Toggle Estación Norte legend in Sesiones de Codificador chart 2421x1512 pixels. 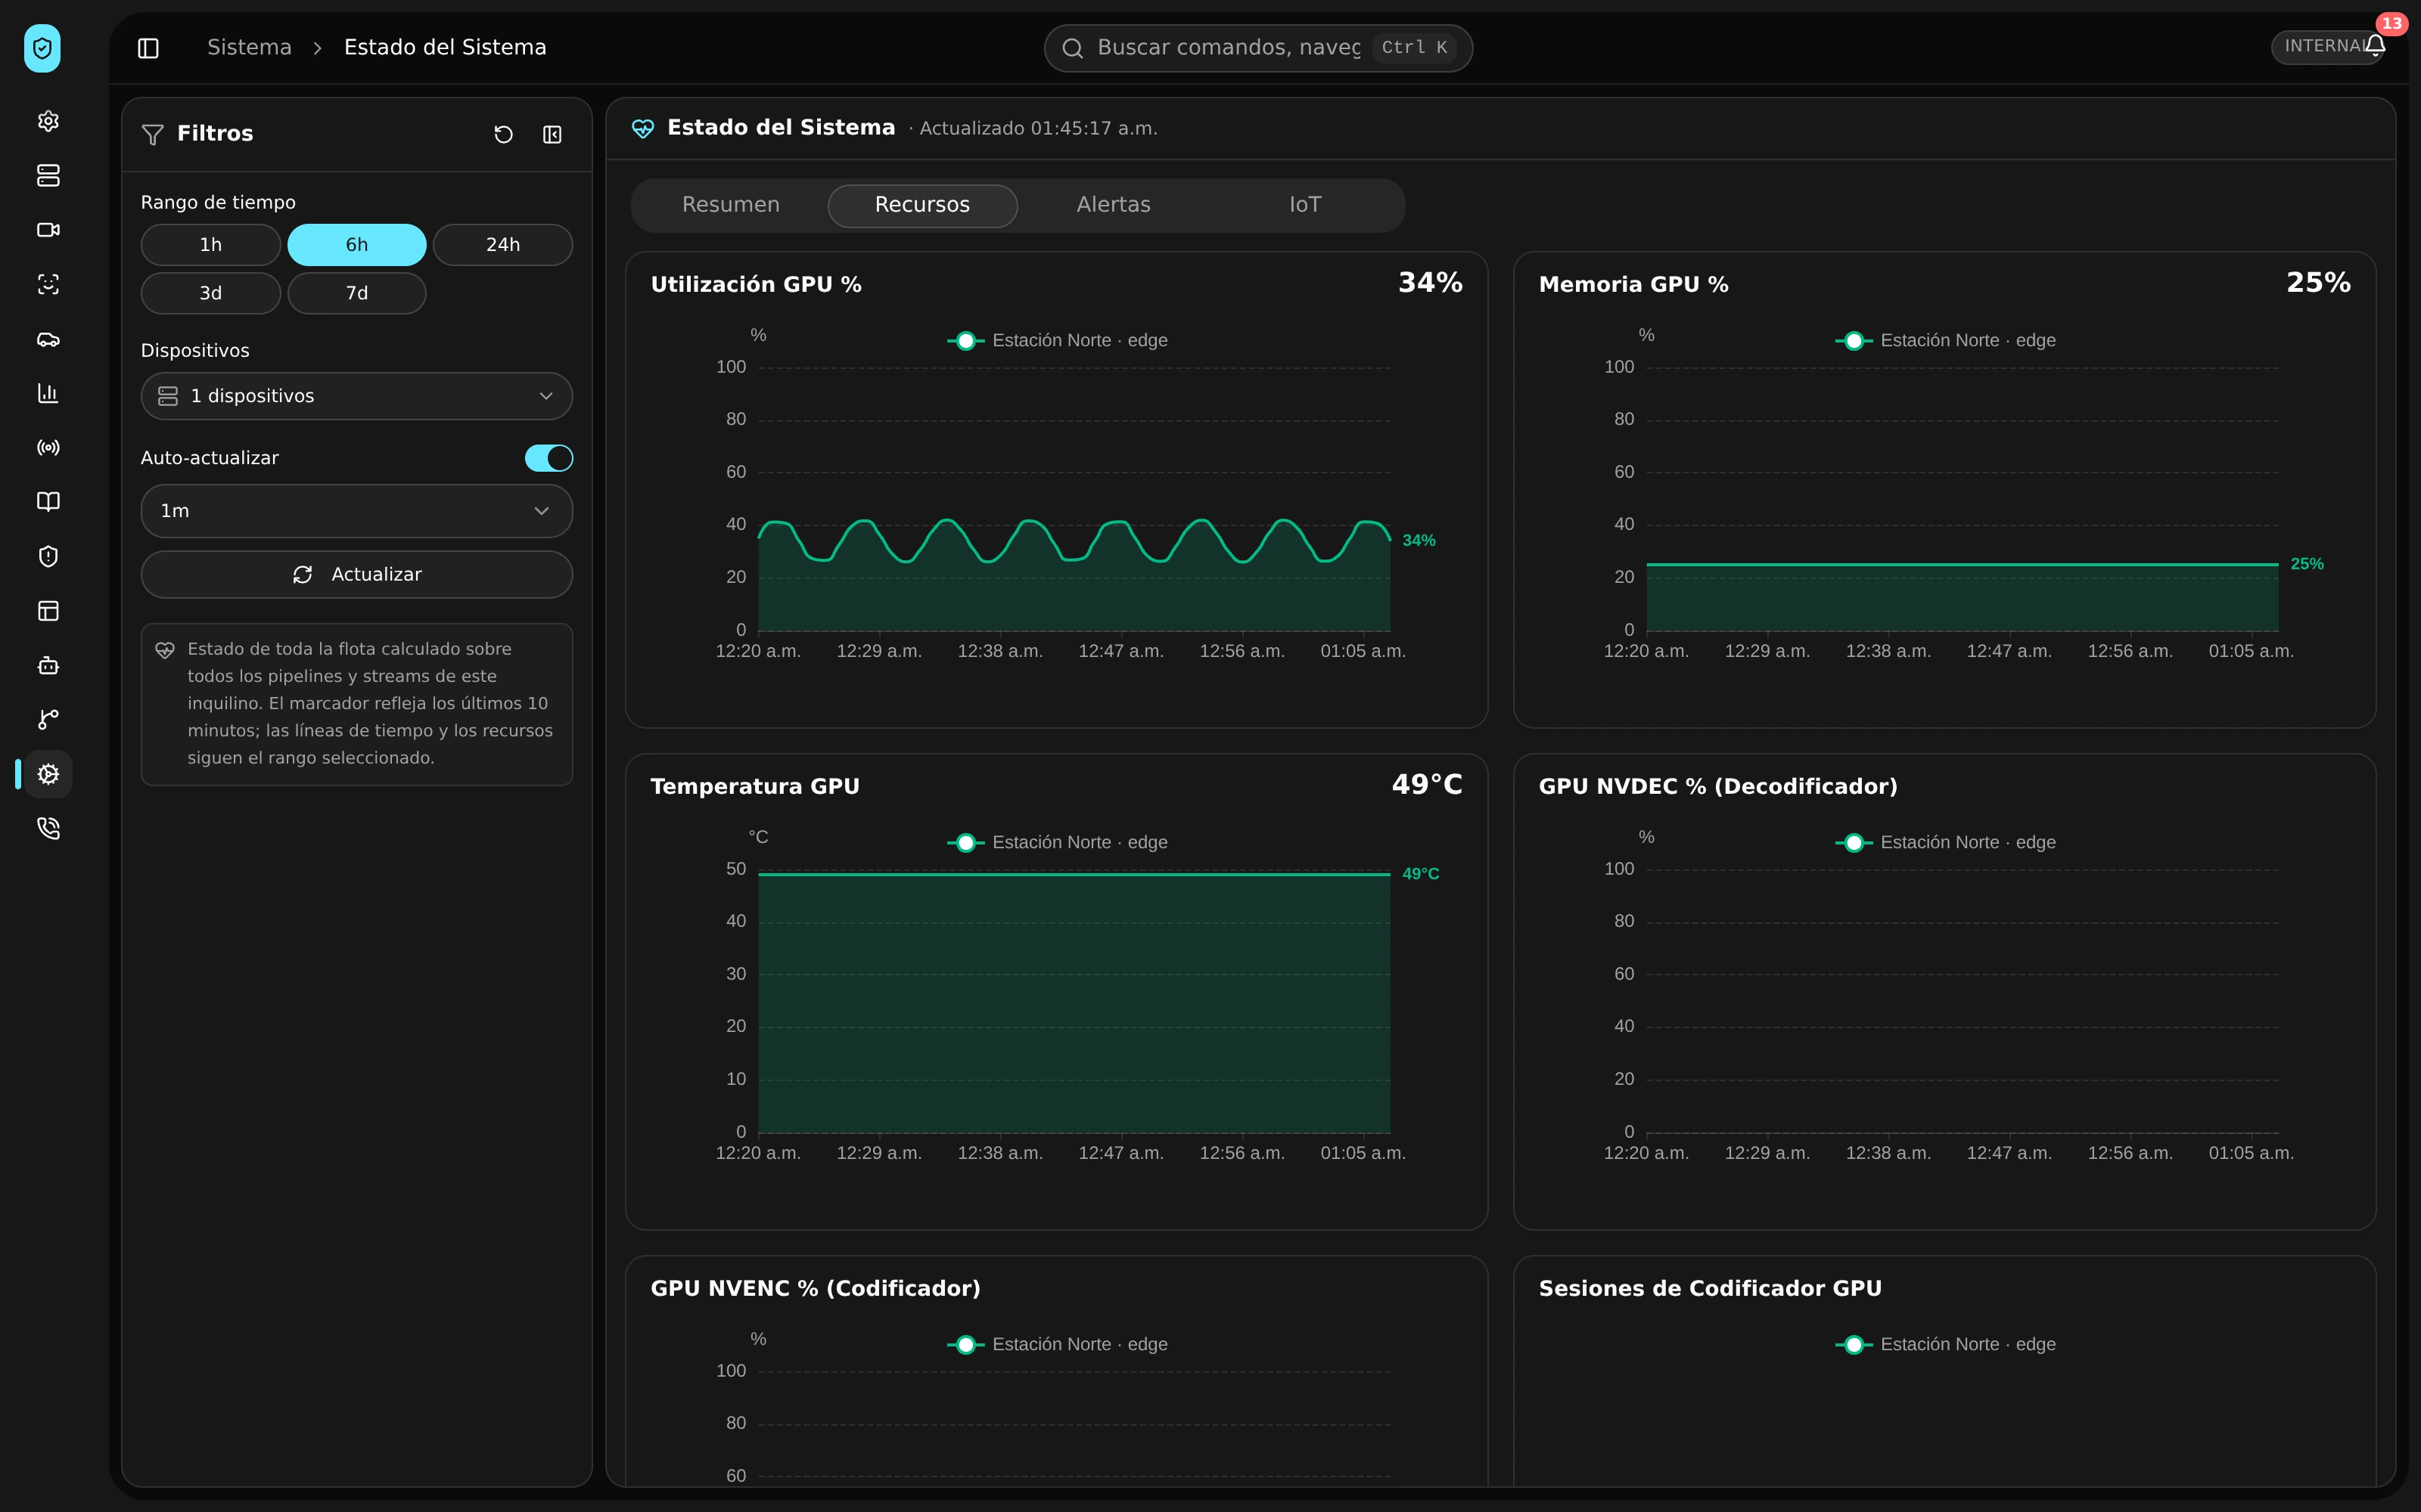1946,1345
